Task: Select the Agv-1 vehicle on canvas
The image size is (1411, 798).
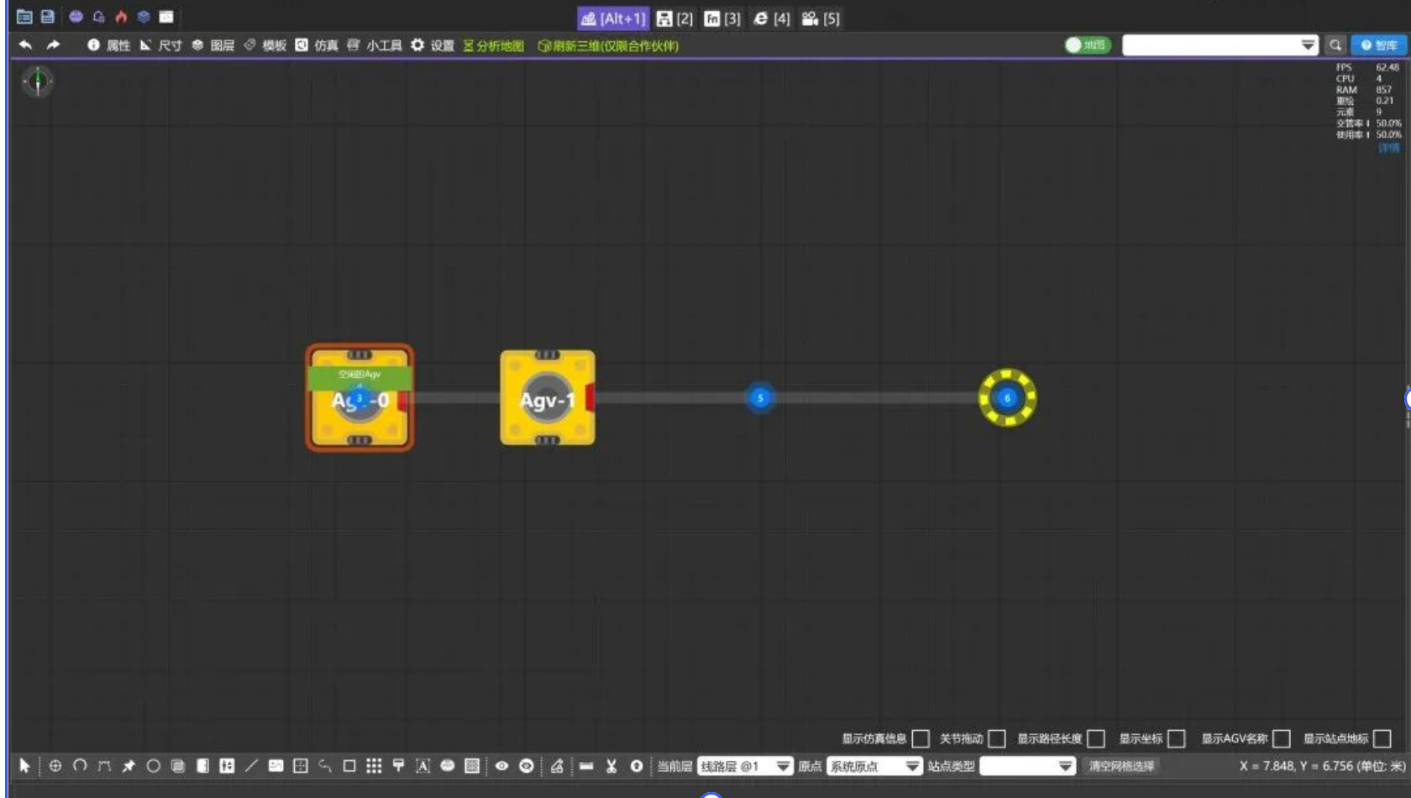Action: click(548, 398)
